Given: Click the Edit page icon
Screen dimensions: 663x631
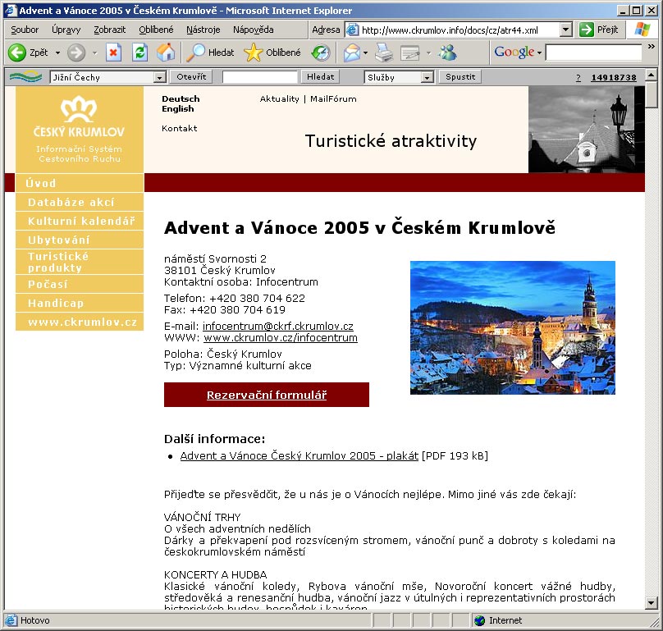Looking at the screenshot, I should pos(409,53).
